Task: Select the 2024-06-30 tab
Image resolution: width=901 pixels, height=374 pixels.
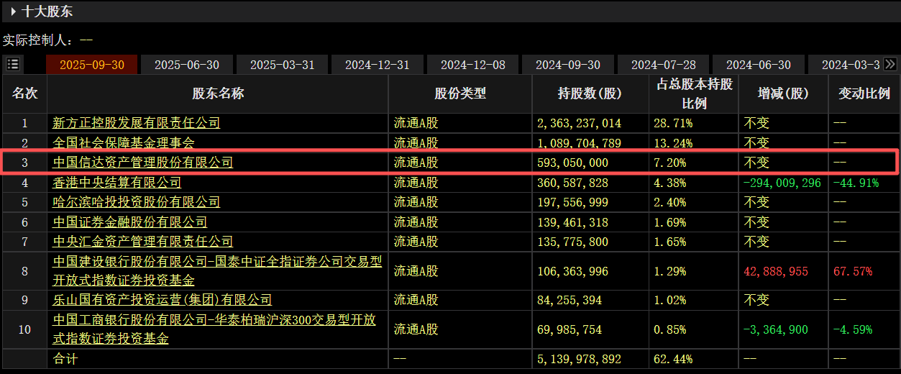Action: pyautogui.click(x=759, y=65)
